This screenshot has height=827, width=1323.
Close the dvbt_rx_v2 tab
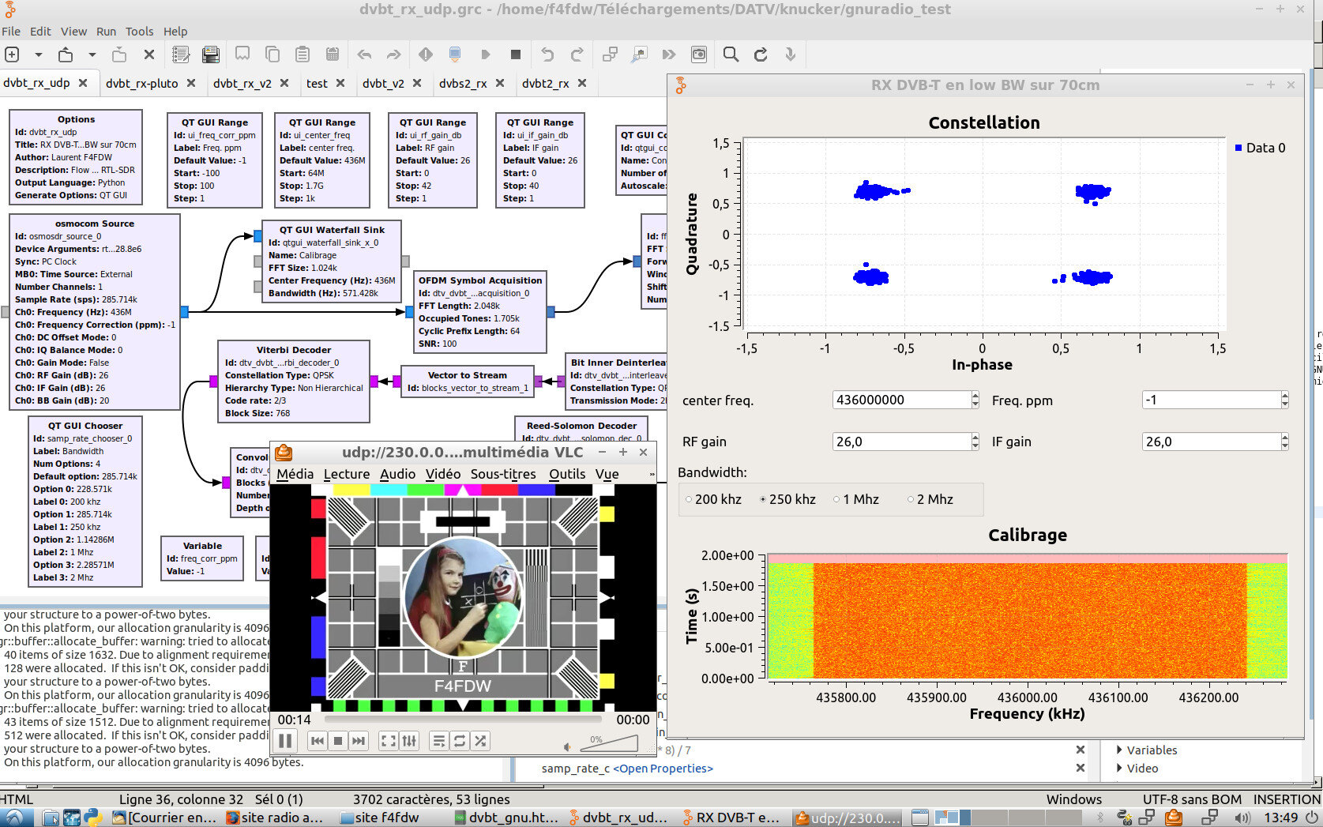(x=284, y=83)
